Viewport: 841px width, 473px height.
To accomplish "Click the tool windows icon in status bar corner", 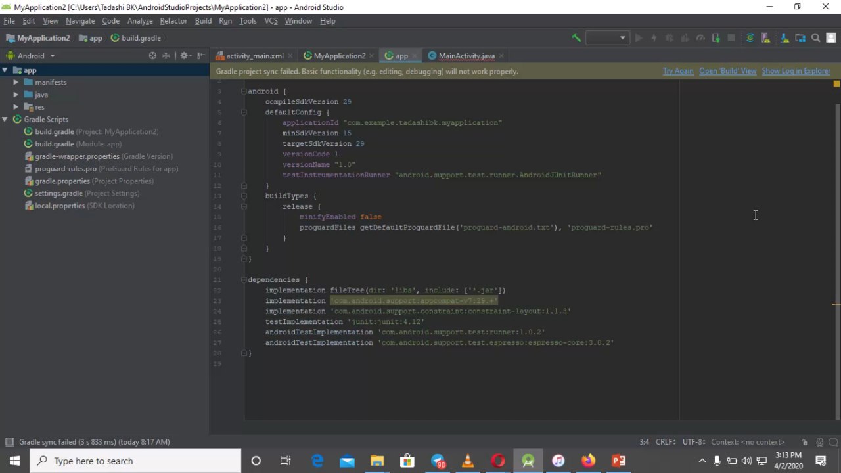I will pyautogui.click(x=9, y=442).
